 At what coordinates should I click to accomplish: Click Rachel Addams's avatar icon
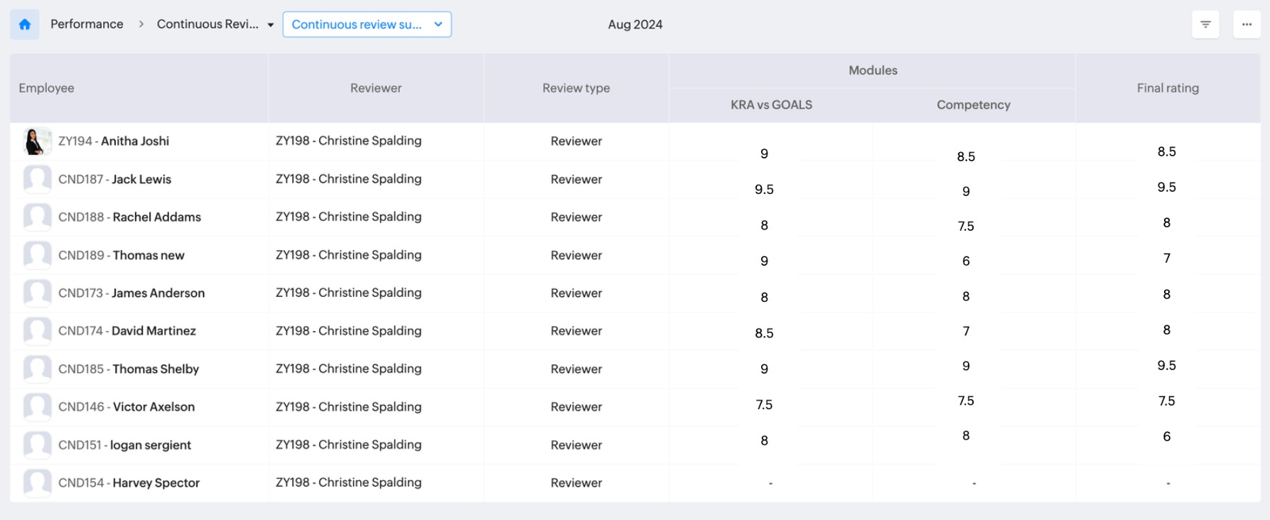[37, 217]
